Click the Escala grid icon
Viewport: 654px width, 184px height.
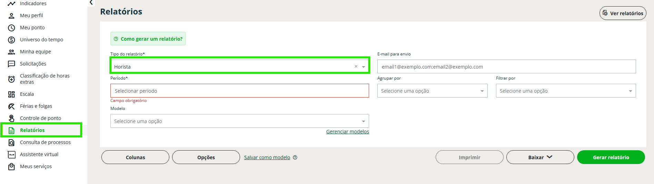11,94
